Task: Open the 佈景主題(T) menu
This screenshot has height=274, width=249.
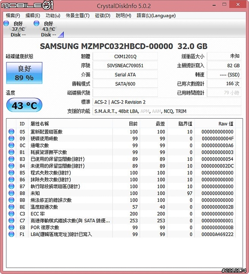Action: (x=77, y=15)
